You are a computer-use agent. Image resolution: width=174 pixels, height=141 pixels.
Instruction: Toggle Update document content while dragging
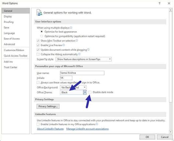click(x=38, y=50)
